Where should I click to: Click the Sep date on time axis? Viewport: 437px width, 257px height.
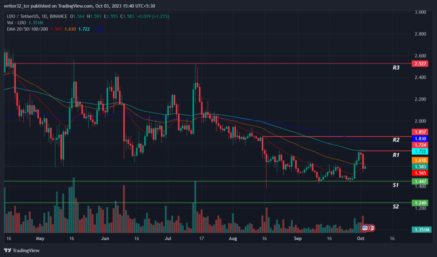[297, 238]
